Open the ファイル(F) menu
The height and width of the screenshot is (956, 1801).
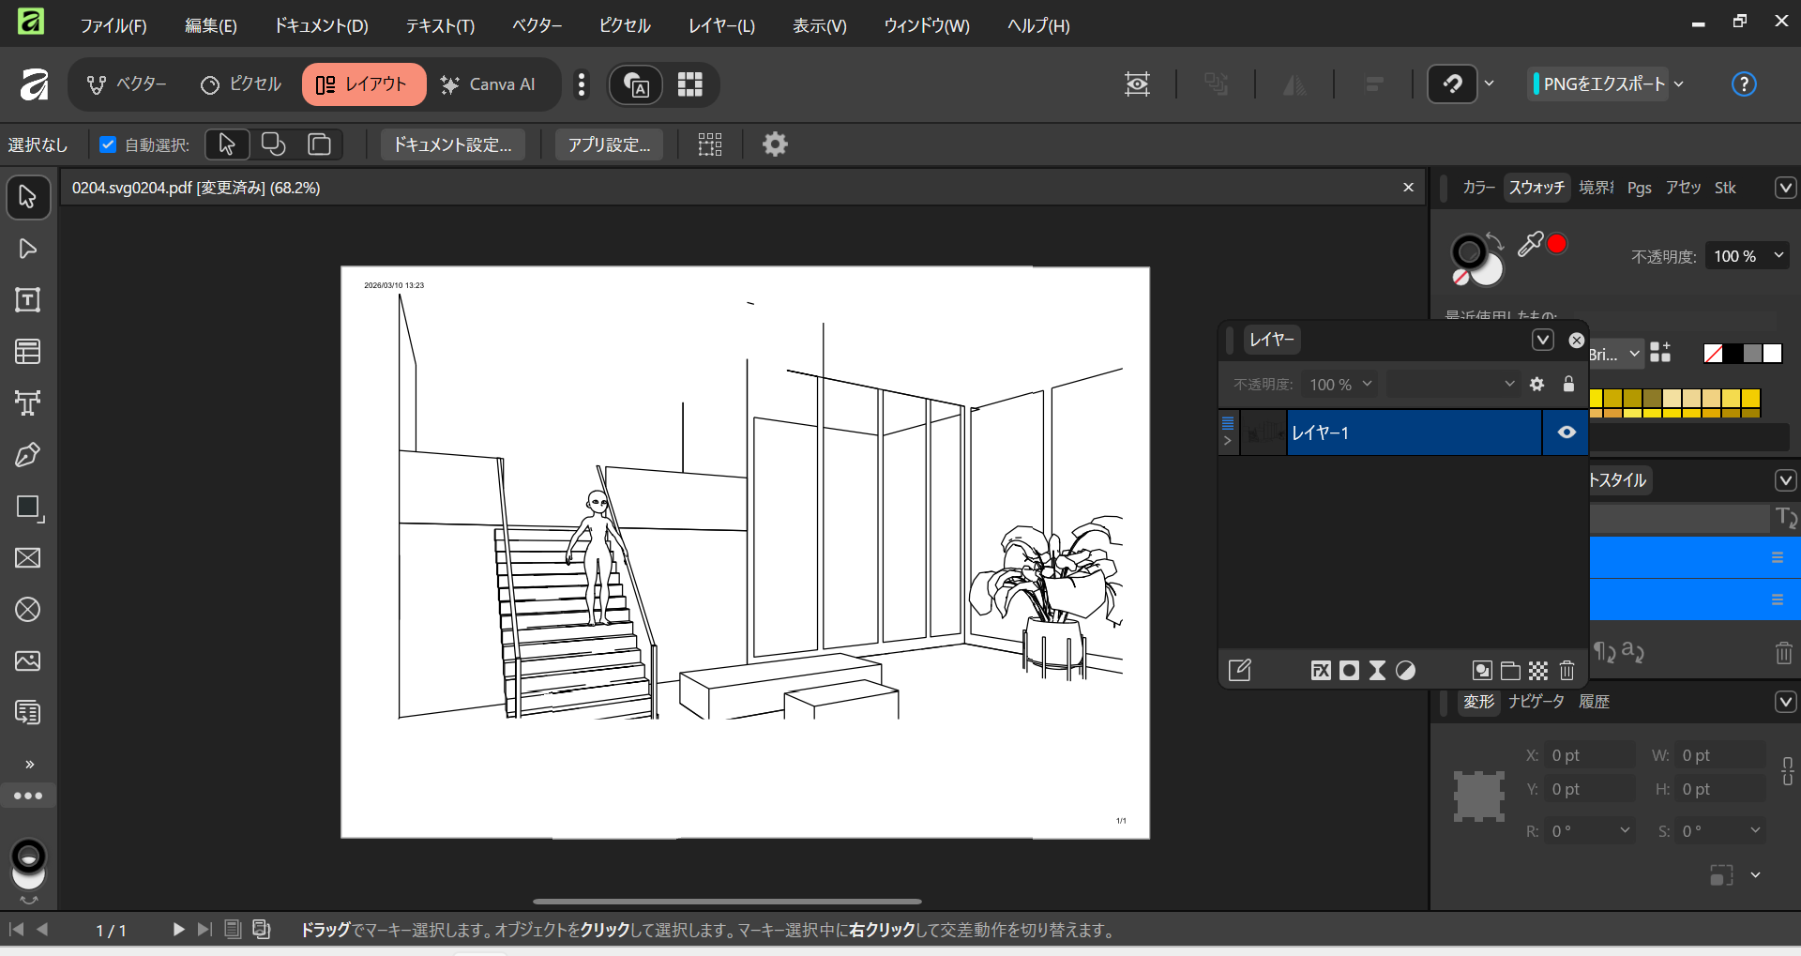click(113, 25)
